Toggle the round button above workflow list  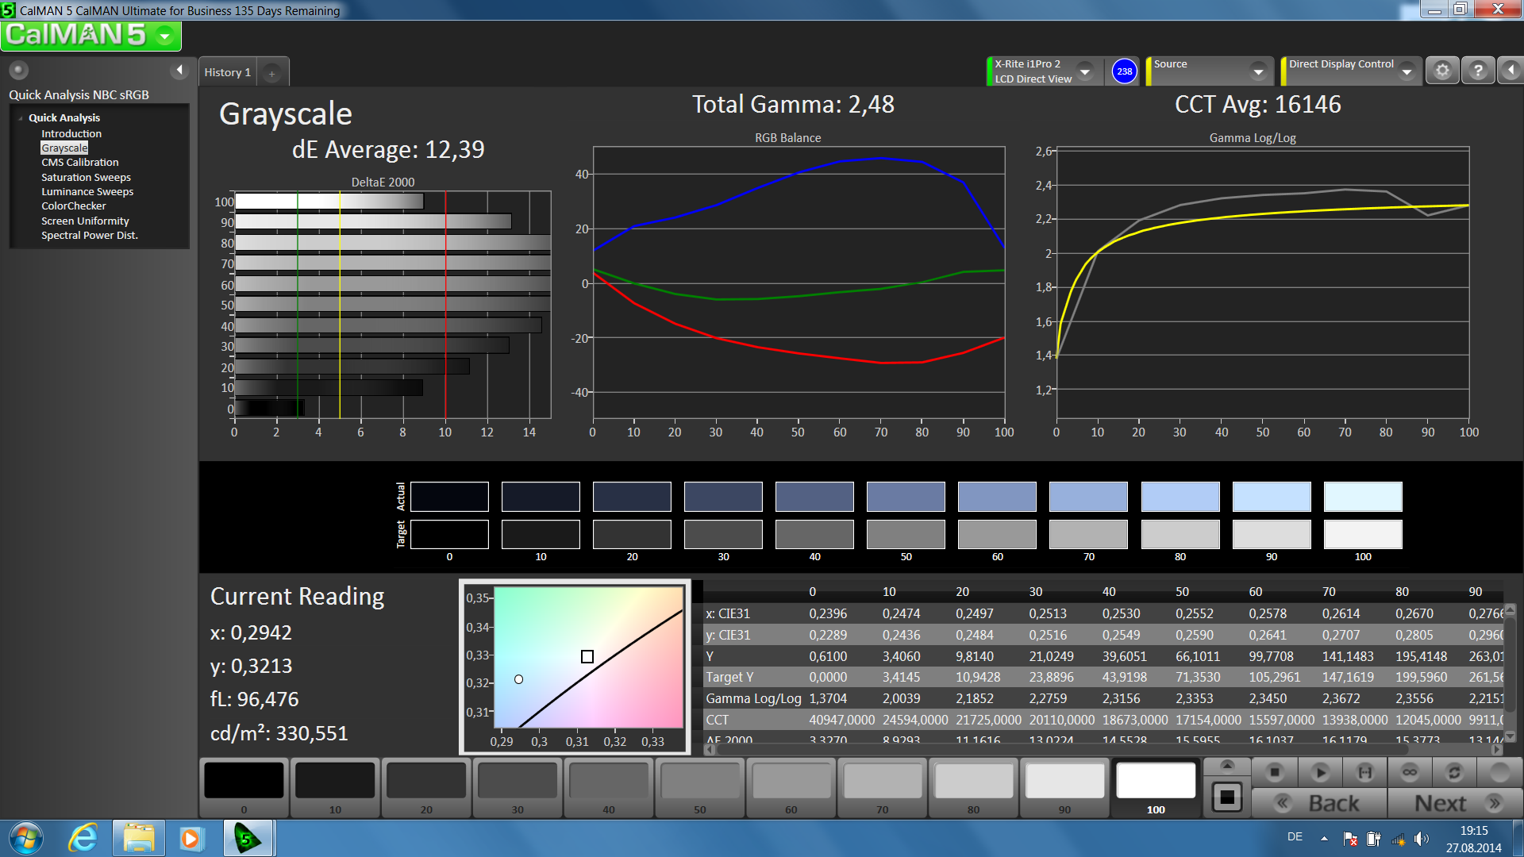click(x=19, y=71)
